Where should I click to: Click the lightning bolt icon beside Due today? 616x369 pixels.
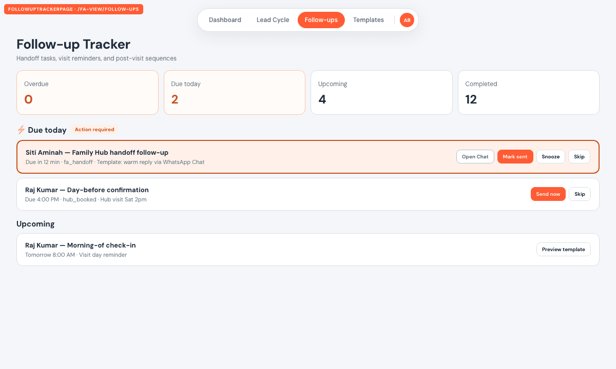pos(21,130)
